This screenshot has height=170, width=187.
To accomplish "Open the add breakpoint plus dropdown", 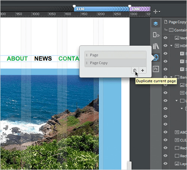I will point(157,12).
